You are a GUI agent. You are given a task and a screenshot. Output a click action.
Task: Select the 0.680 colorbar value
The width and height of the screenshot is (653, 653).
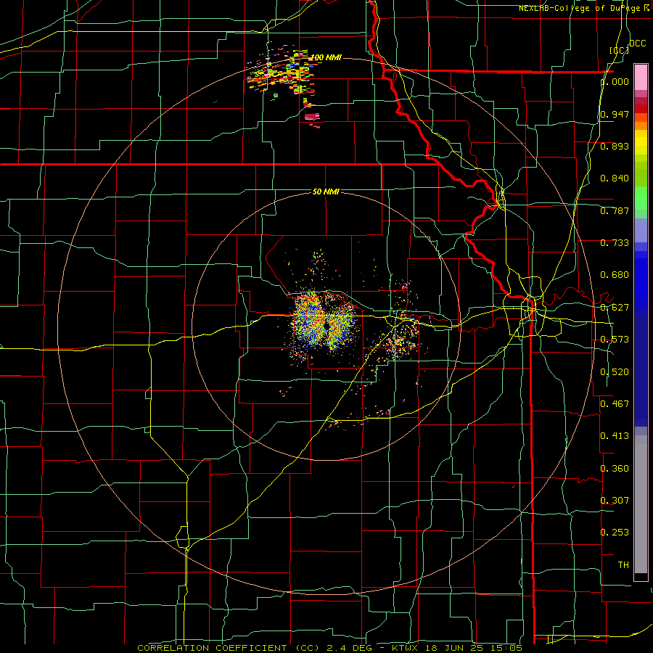pos(615,275)
